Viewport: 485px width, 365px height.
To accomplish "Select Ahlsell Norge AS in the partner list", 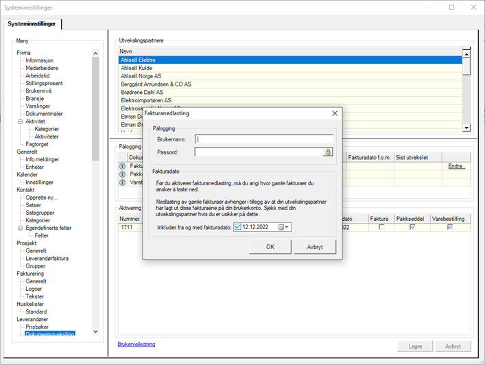I will (x=290, y=76).
